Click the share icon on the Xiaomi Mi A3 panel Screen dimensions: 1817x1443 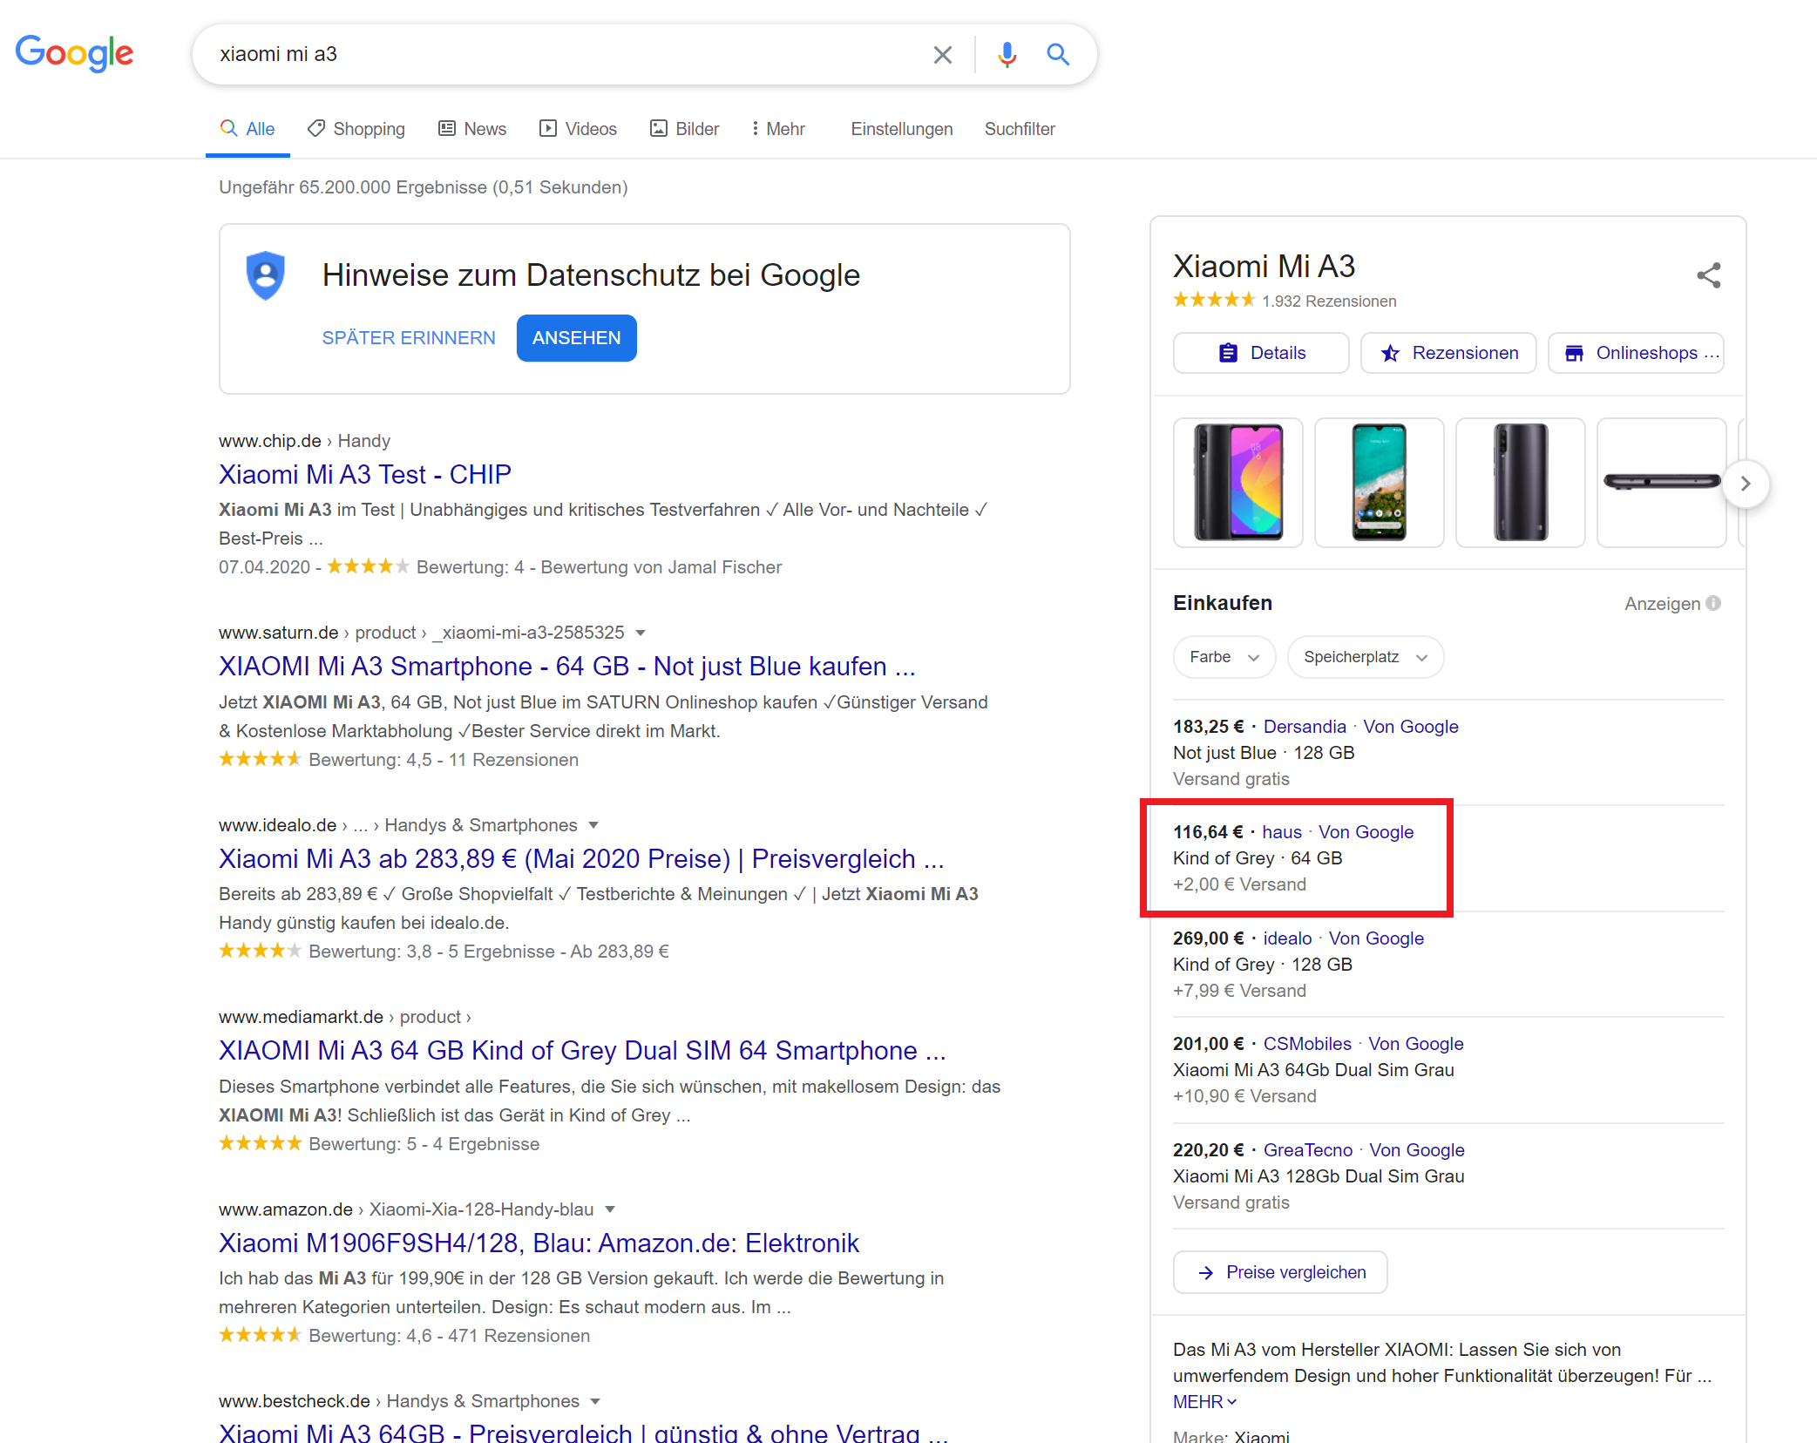1708,275
